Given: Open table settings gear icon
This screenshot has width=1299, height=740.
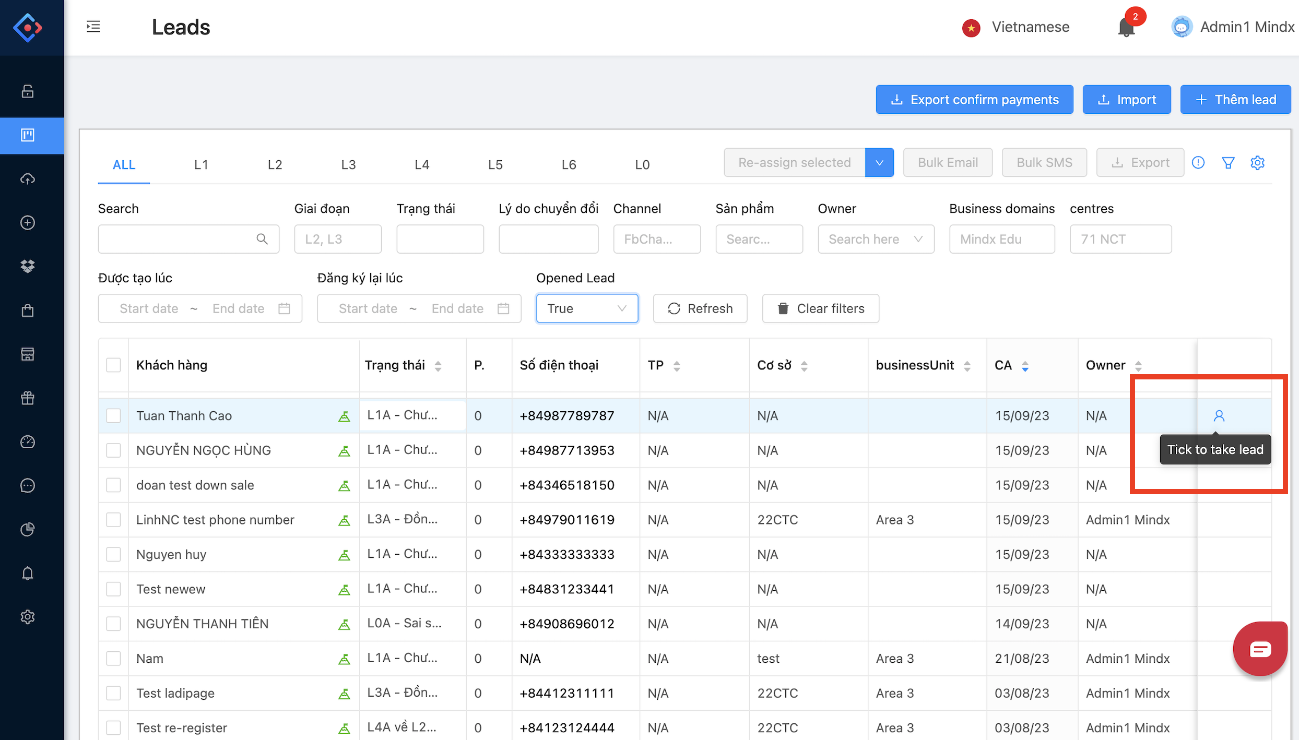Looking at the screenshot, I should pyautogui.click(x=1257, y=163).
